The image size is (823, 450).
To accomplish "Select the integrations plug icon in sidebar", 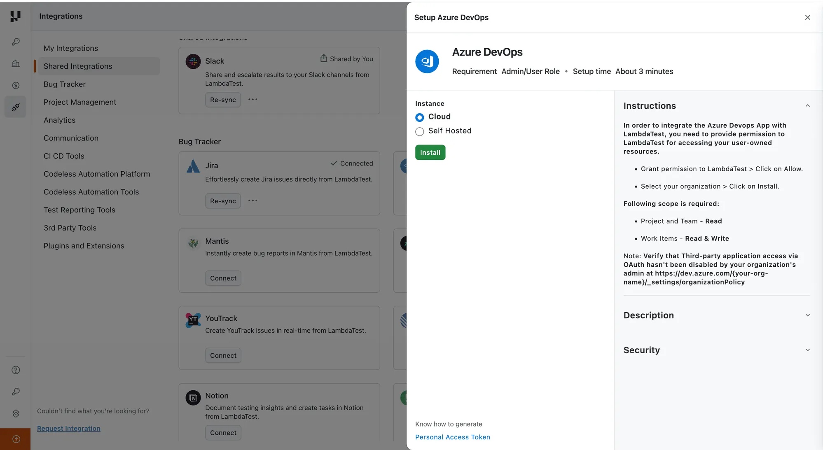I will 16,107.
